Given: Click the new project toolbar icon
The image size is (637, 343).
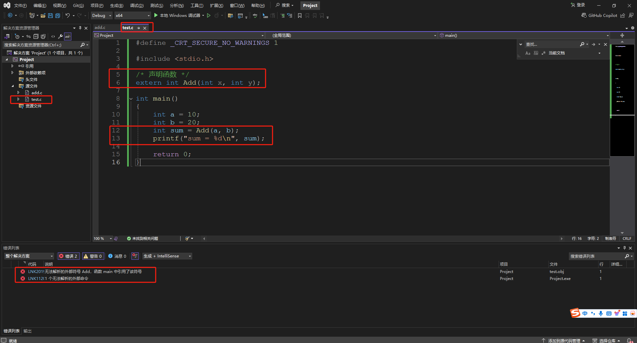Looking at the screenshot, I should 32,15.
